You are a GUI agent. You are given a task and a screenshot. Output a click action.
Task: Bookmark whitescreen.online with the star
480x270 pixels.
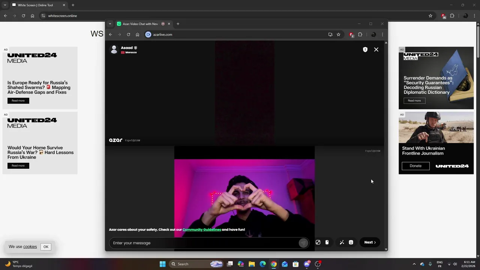(430, 16)
